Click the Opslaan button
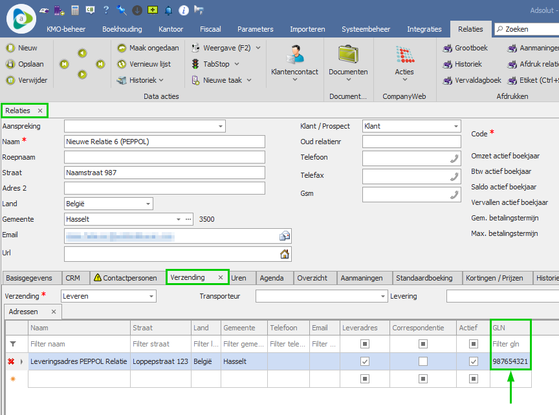Image resolution: width=559 pixels, height=415 pixels. (22, 64)
